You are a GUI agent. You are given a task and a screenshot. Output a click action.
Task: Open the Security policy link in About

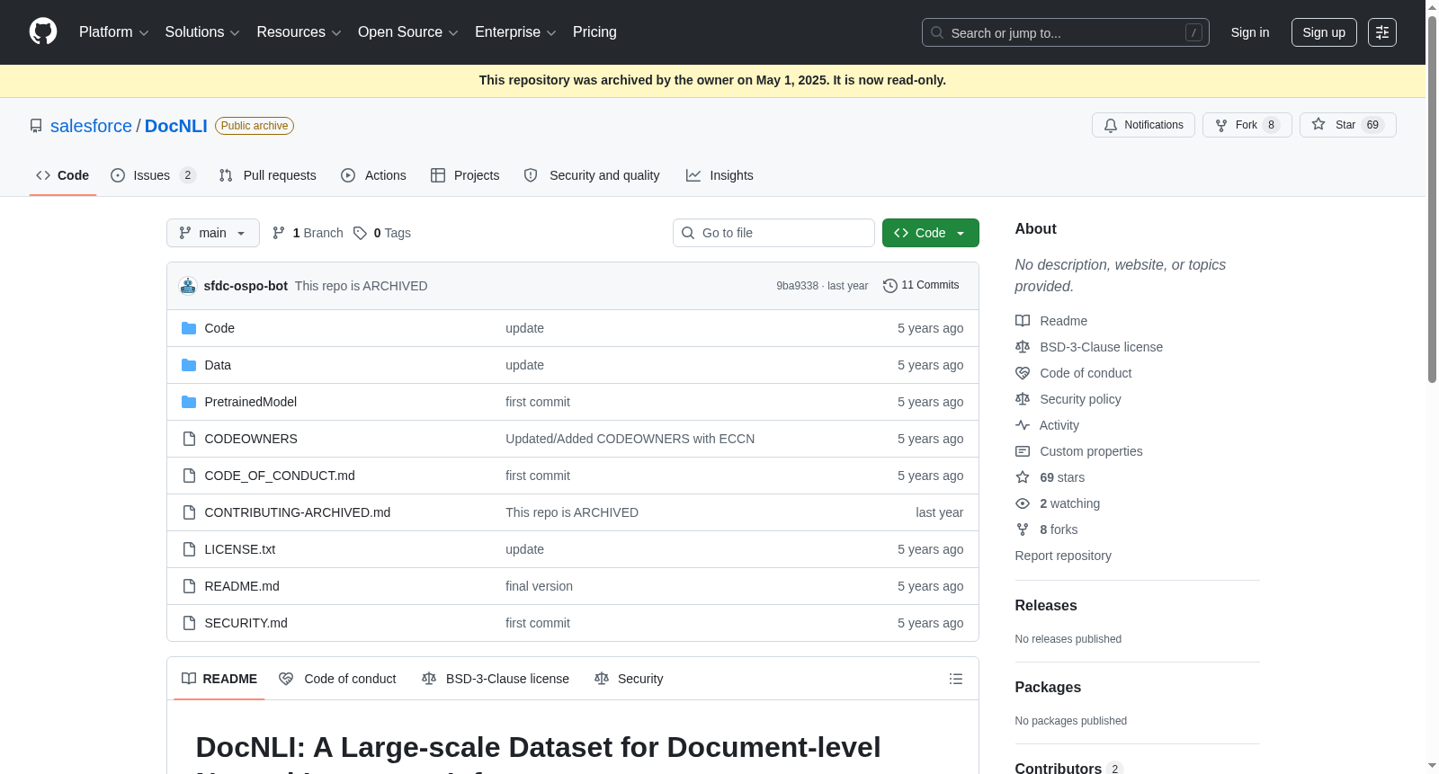click(1080, 399)
